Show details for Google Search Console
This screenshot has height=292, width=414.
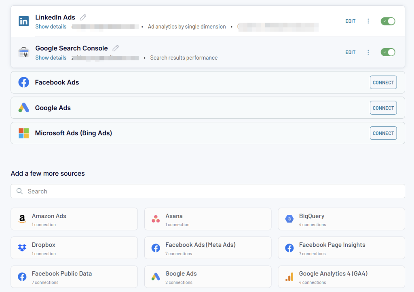51,58
